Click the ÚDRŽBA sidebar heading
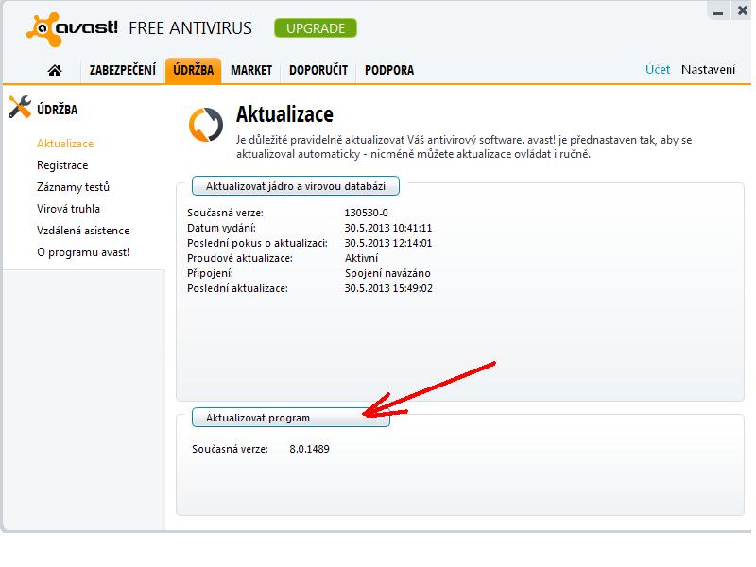Viewport: 756px width, 567px height. [x=57, y=110]
